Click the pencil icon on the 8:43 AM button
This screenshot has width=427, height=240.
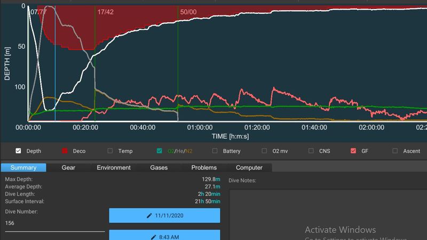pyautogui.click(x=154, y=236)
